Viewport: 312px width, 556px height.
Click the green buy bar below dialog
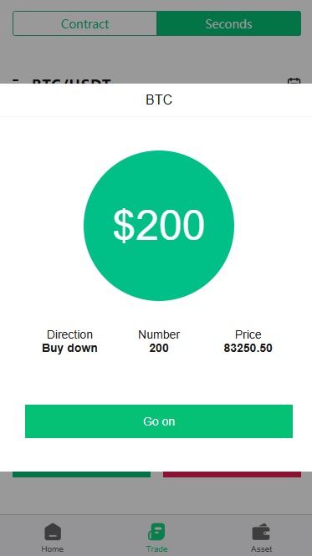pyautogui.click(x=81, y=474)
